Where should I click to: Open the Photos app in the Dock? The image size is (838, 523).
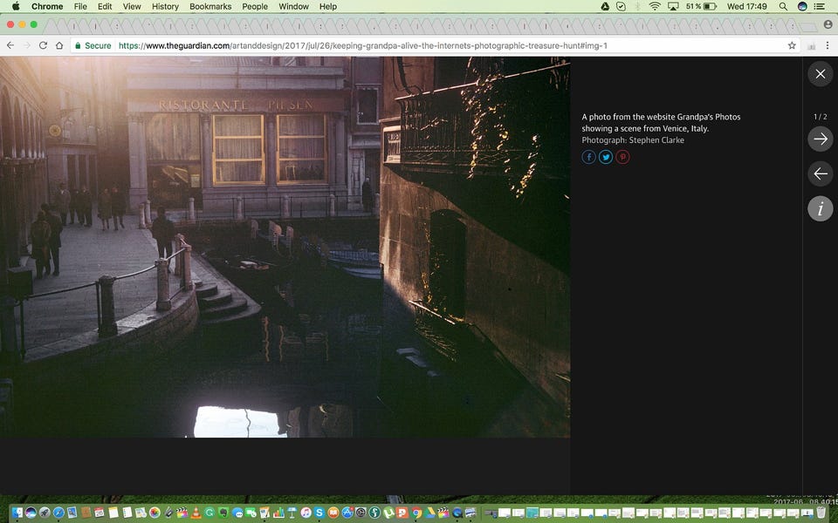[x=155, y=513]
